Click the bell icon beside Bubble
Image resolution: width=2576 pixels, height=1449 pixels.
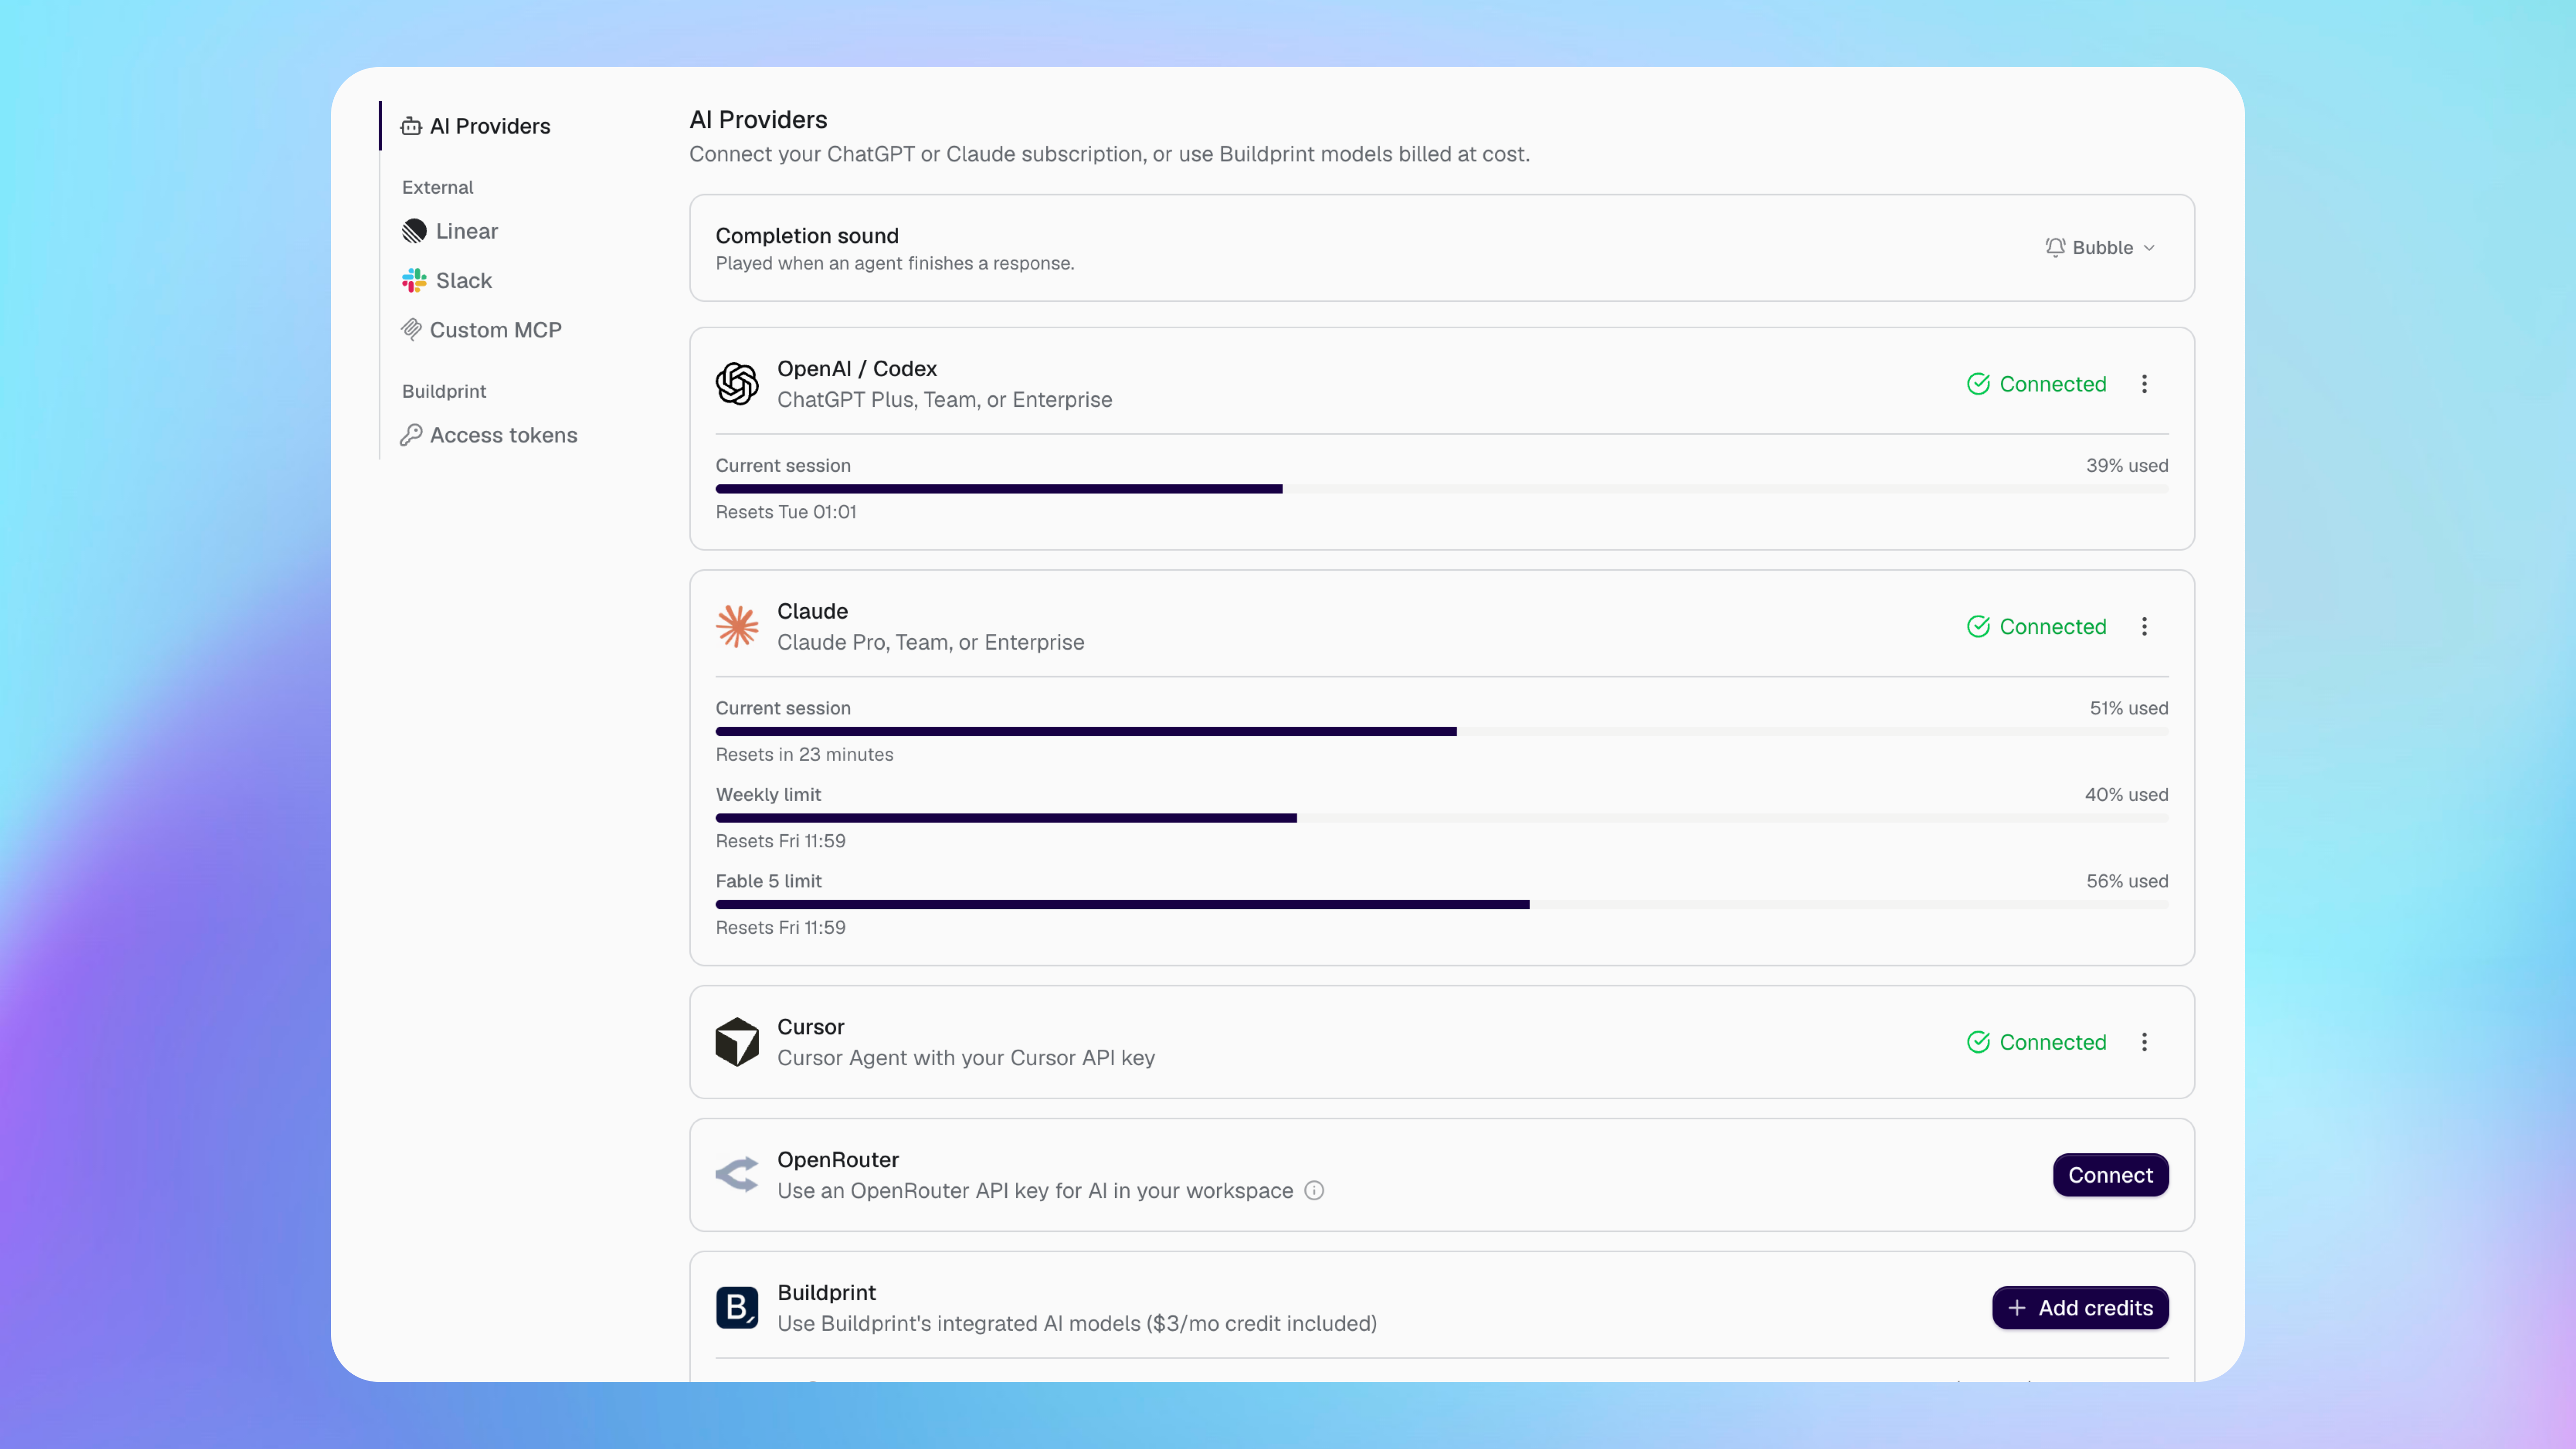tap(2055, 247)
